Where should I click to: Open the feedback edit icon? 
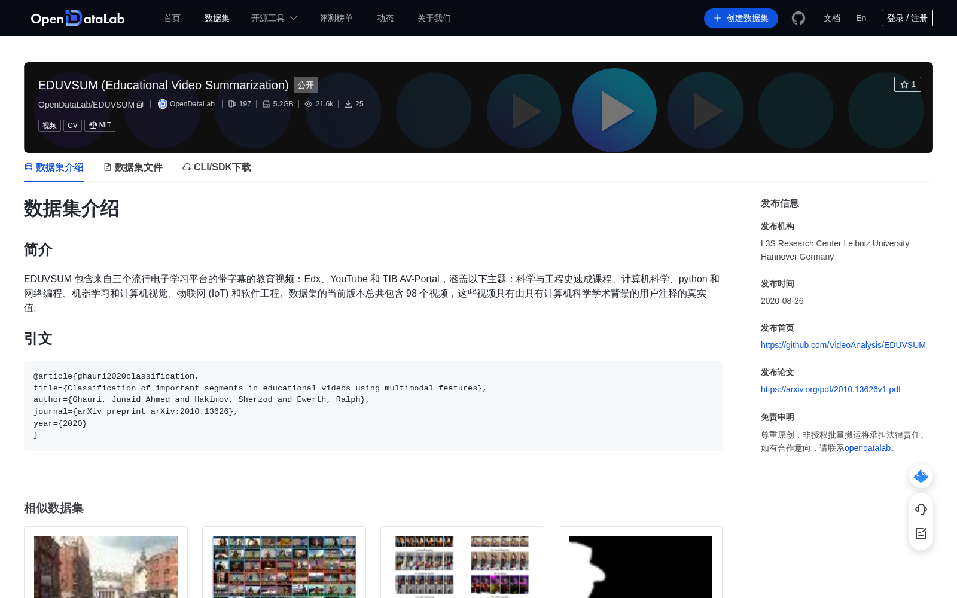tap(921, 533)
